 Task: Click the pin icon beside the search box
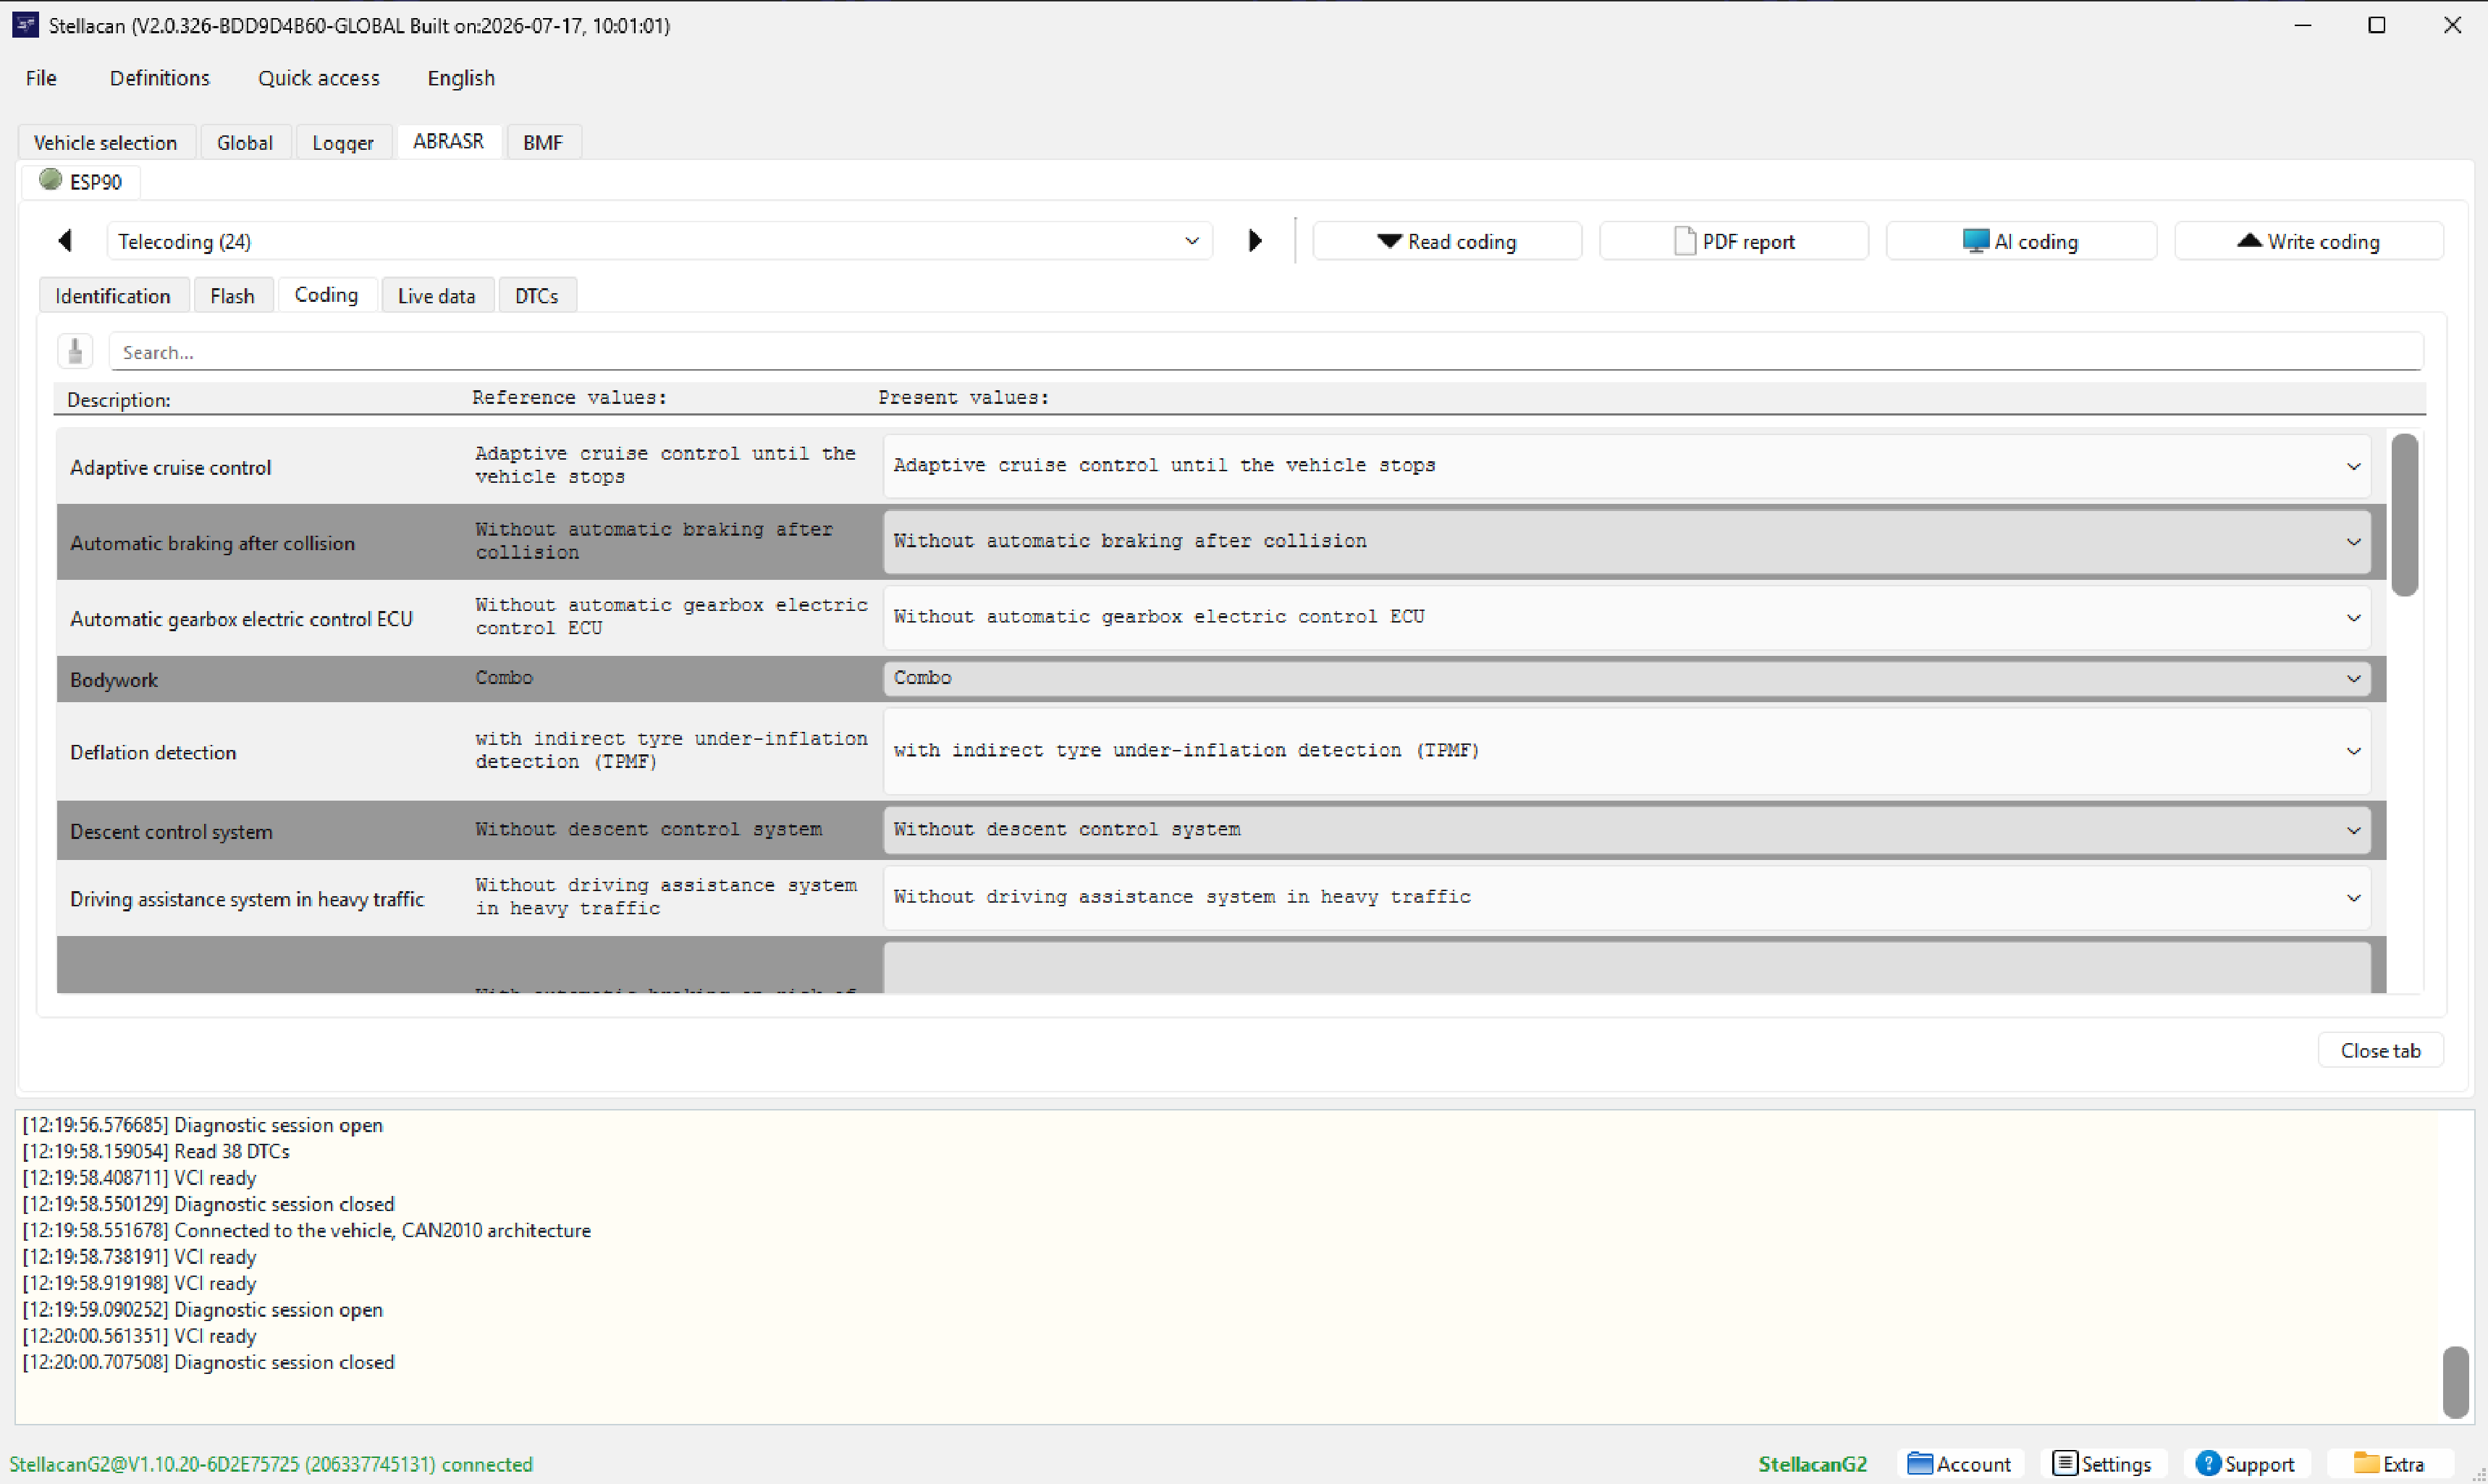coord(75,352)
